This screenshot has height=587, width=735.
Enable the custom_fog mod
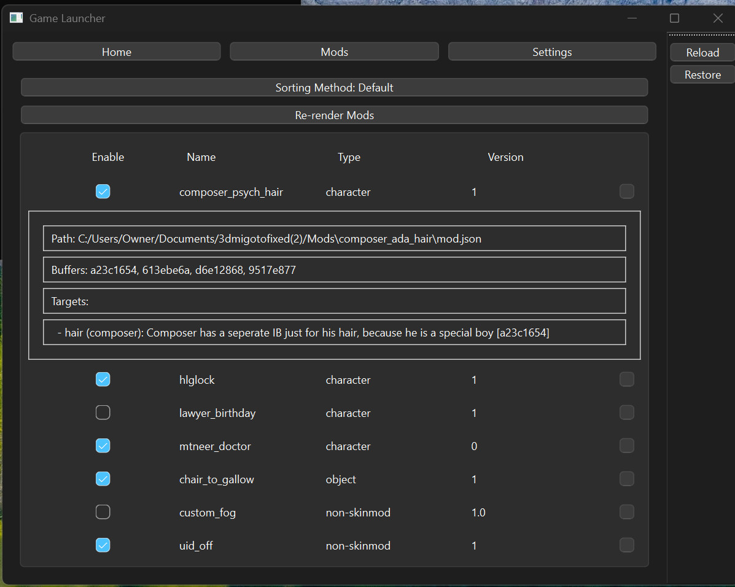[103, 511]
